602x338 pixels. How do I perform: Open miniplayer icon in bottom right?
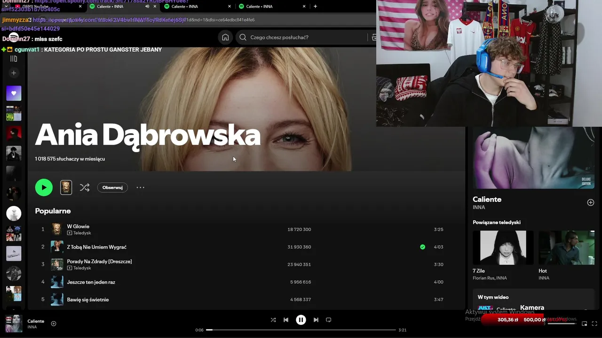(585, 323)
